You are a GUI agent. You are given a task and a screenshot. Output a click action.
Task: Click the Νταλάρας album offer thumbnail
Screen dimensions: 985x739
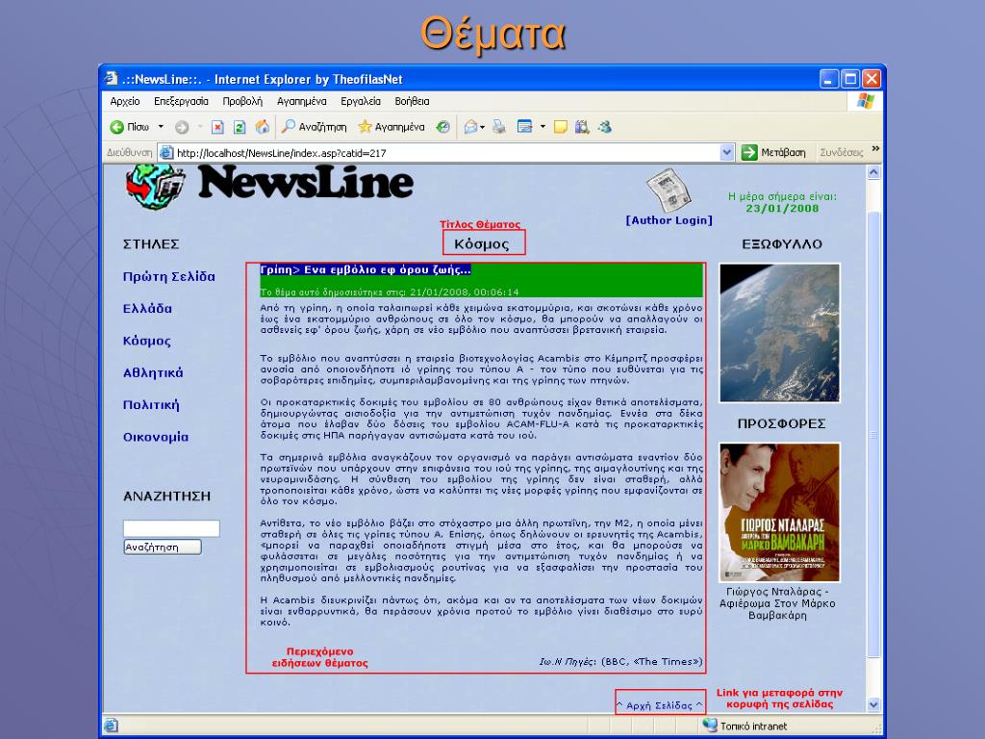click(779, 512)
